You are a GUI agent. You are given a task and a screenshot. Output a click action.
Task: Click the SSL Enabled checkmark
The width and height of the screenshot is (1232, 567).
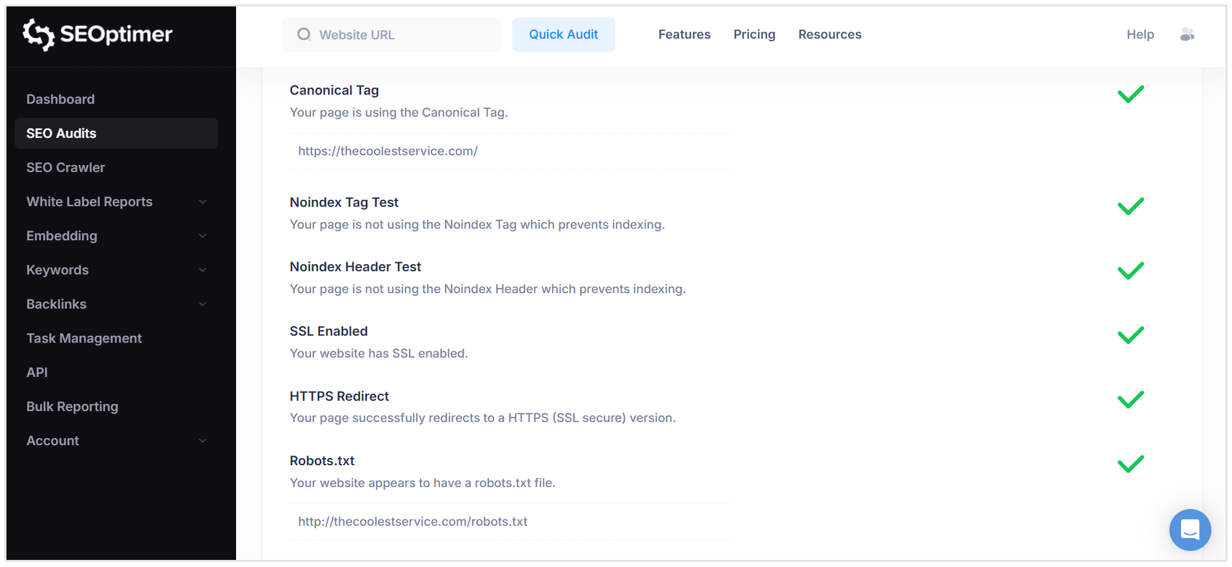point(1131,335)
